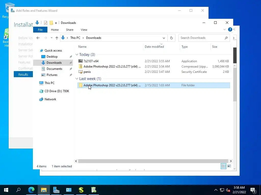Collapse the Today (3) group
261x195 pixels.
click(77, 55)
